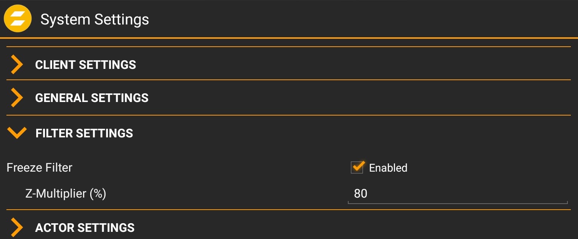The image size is (578, 239).
Task: Expand the CLIENT SETTINGS section
Action: [x=86, y=64]
